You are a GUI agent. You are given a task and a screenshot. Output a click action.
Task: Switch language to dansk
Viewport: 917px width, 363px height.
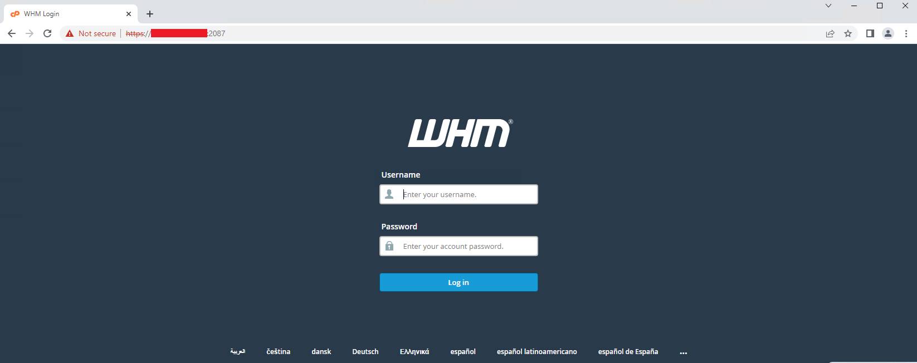(x=321, y=351)
